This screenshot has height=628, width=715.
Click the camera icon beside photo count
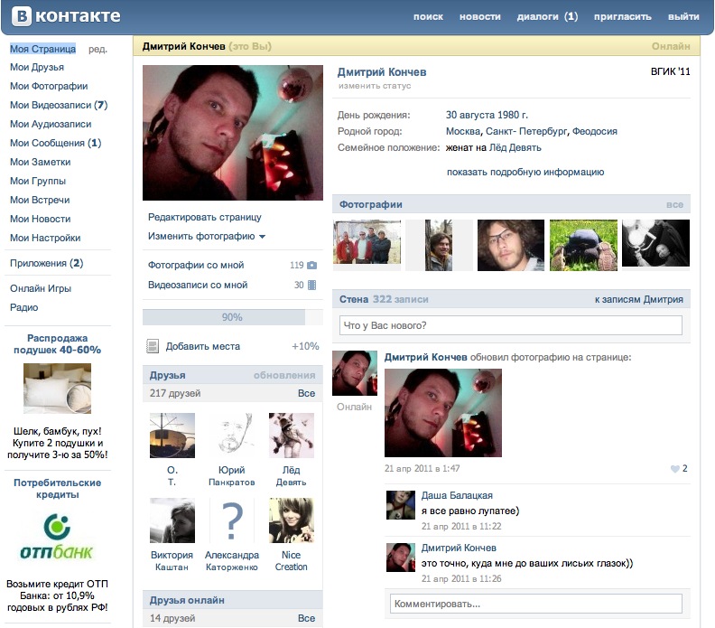[311, 266]
